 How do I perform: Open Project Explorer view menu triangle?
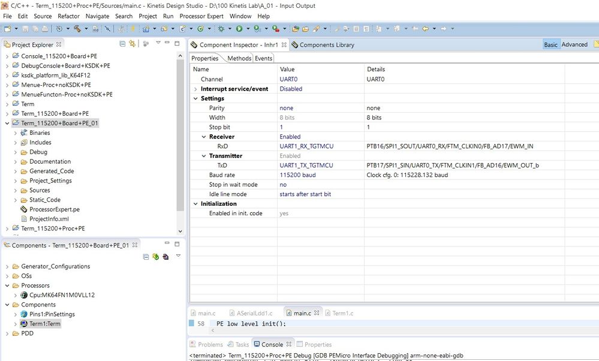(158, 43)
